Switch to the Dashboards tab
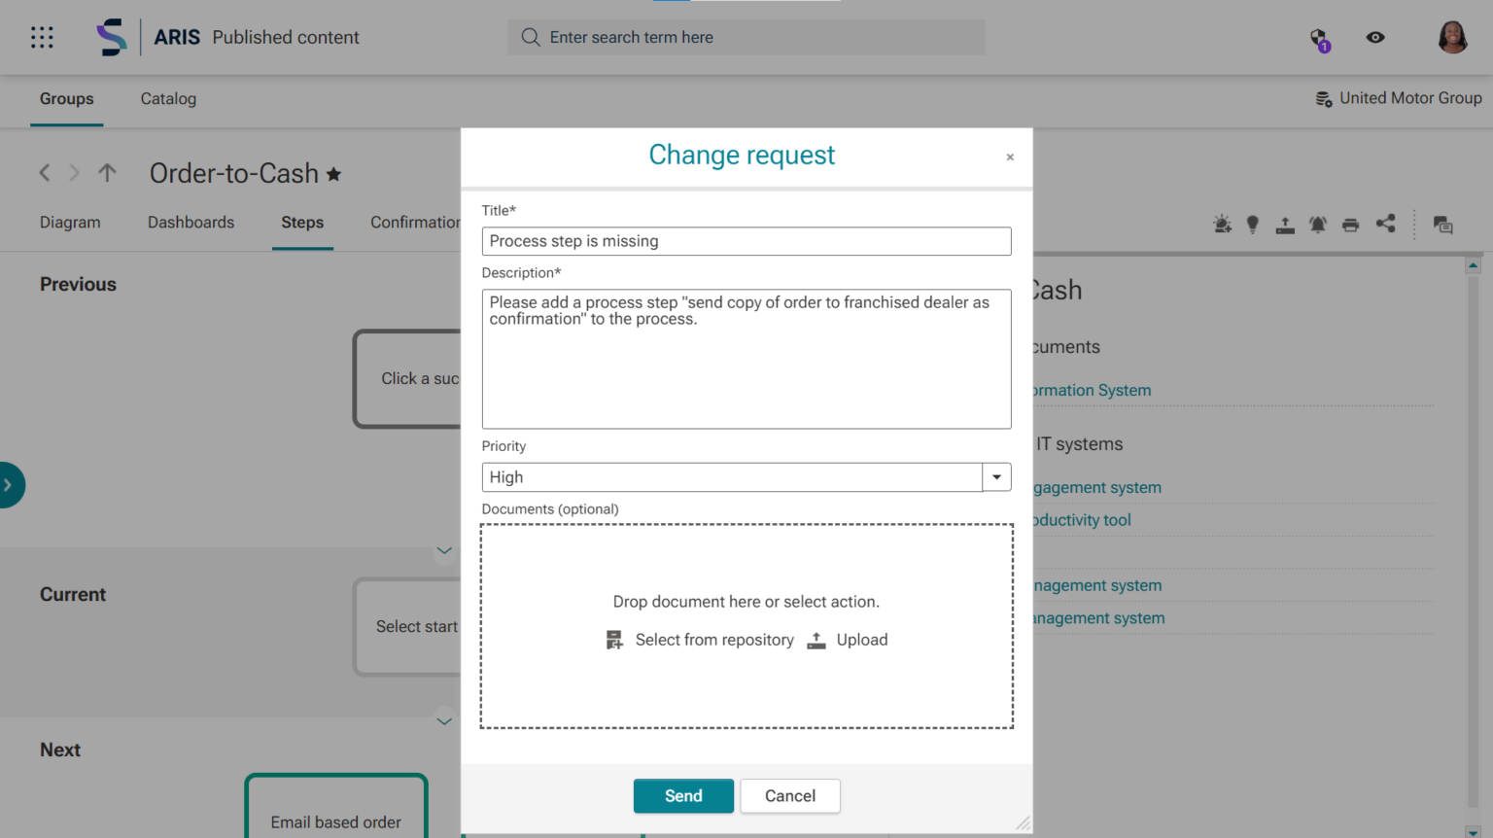This screenshot has width=1493, height=838. pyautogui.click(x=191, y=223)
